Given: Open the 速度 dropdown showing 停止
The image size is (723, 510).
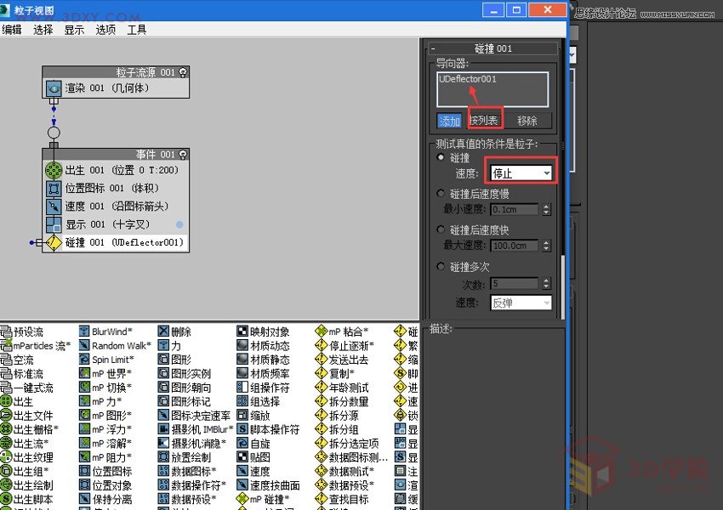Looking at the screenshot, I should (521, 173).
